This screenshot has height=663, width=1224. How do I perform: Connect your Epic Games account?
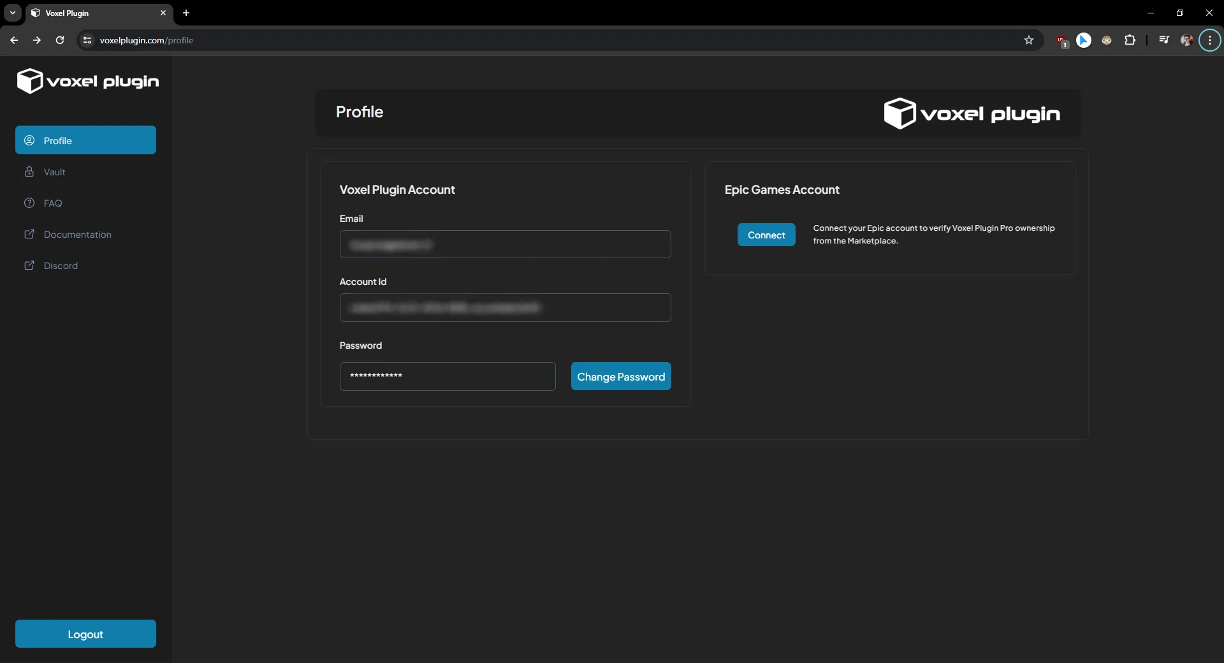(766, 235)
